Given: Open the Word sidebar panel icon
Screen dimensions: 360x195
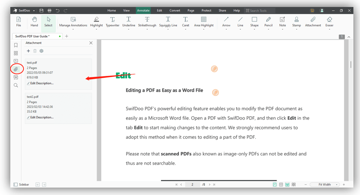Looking at the screenshot, I should [x=16, y=77].
